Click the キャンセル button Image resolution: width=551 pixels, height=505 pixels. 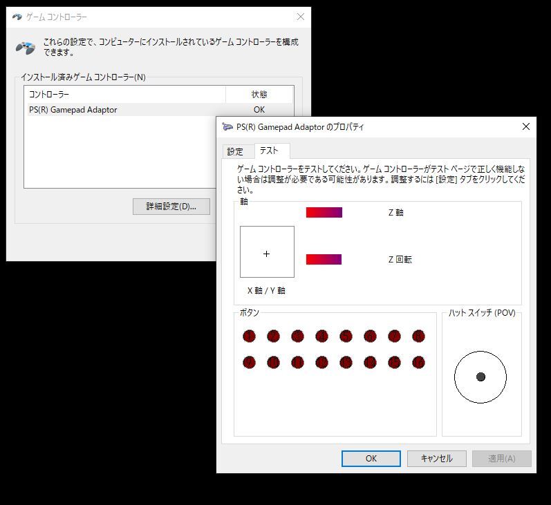point(436,458)
